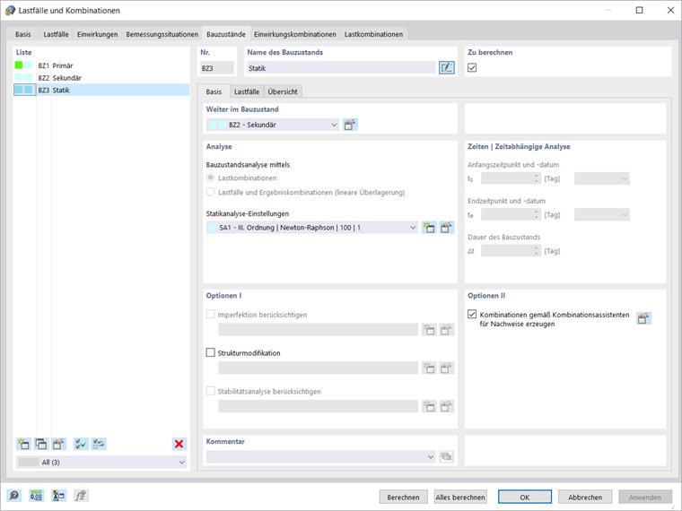Click edit Stabilitätsanalyse icon
The image size is (682, 511).
coord(446,406)
